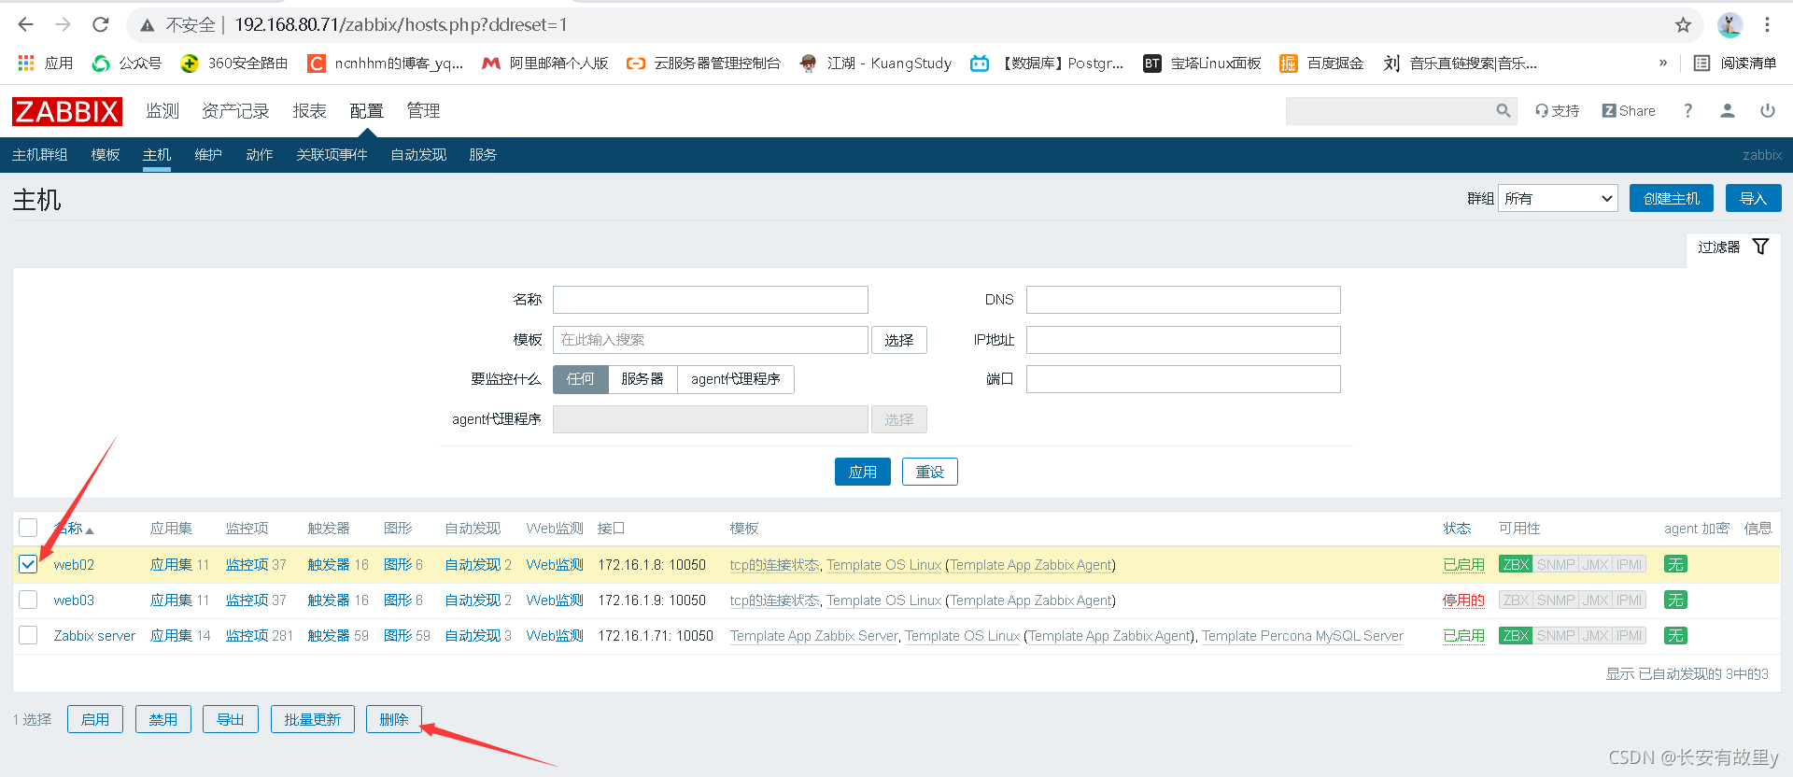Reload the page with refresh icon
This screenshot has height=777, width=1793.
(x=101, y=24)
